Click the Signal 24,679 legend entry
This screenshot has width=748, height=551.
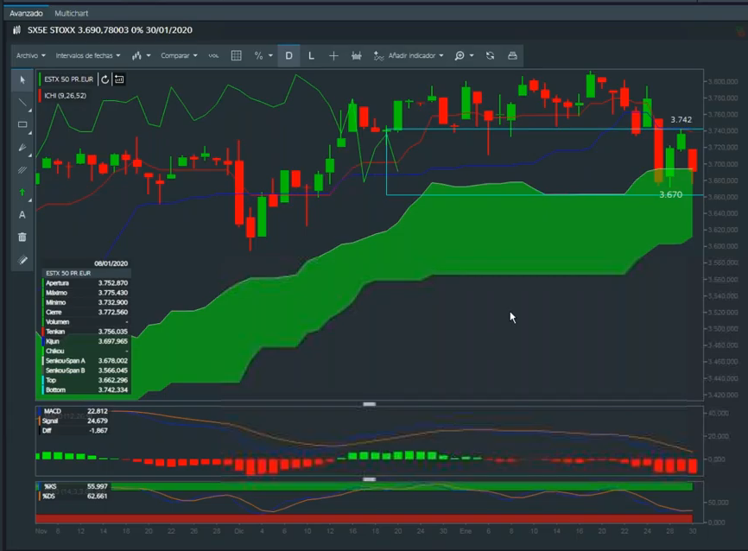tap(73, 421)
